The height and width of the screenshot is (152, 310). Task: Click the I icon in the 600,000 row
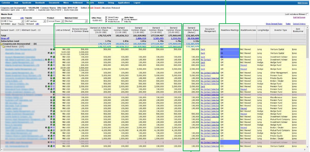tap(54, 65)
